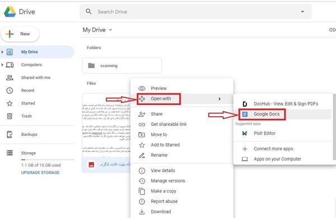Image resolution: width=336 pixels, height=218 pixels.
Task: Open Trash in sidebar
Action: coord(26,116)
